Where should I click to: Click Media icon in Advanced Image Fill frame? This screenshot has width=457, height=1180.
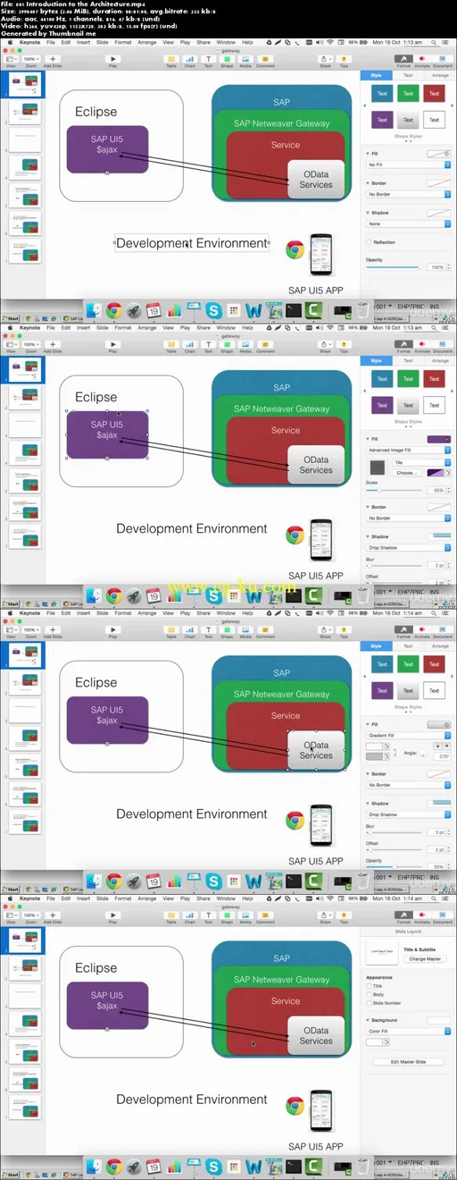tap(245, 344)
